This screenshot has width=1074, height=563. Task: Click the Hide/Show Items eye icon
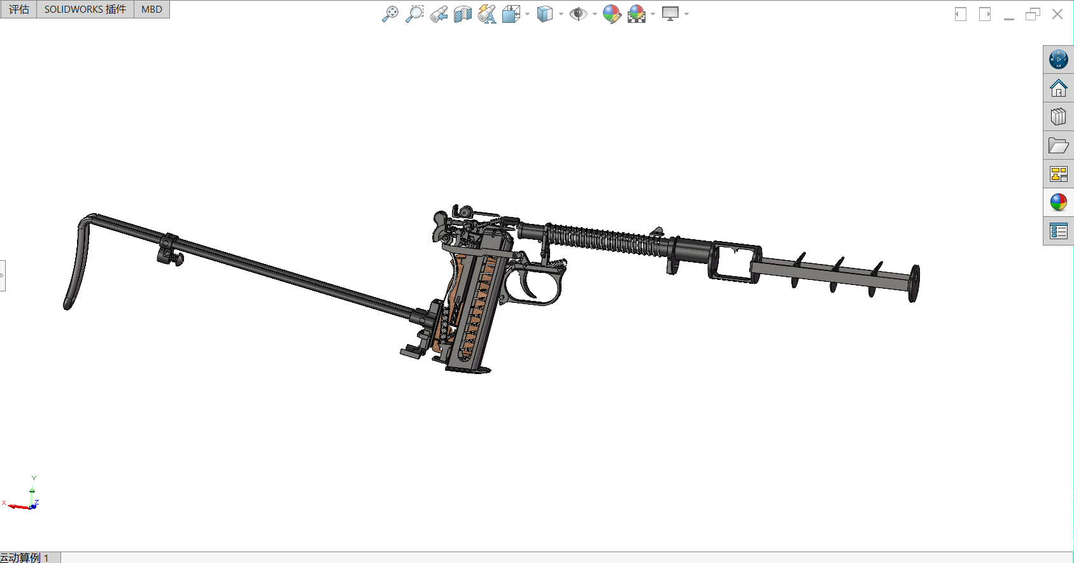pos(578,14)
